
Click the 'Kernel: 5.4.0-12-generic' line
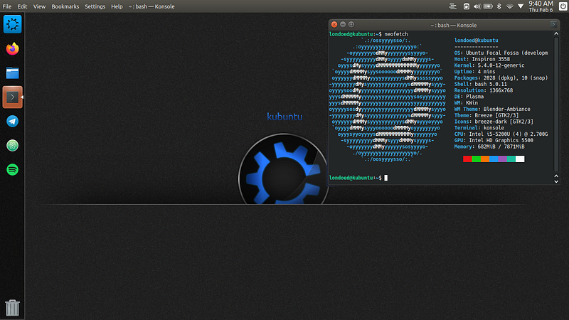489,65
